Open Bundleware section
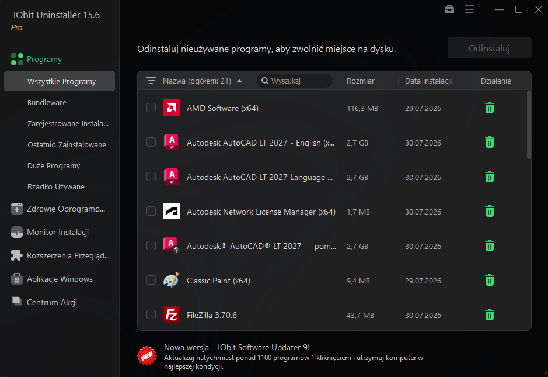The image size is (548, 377). click(x=47, y=102)
